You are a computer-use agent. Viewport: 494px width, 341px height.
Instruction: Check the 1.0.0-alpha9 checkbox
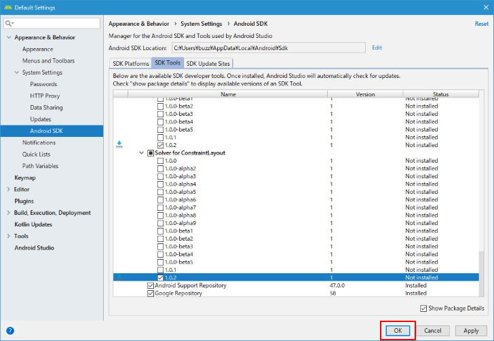160,223
